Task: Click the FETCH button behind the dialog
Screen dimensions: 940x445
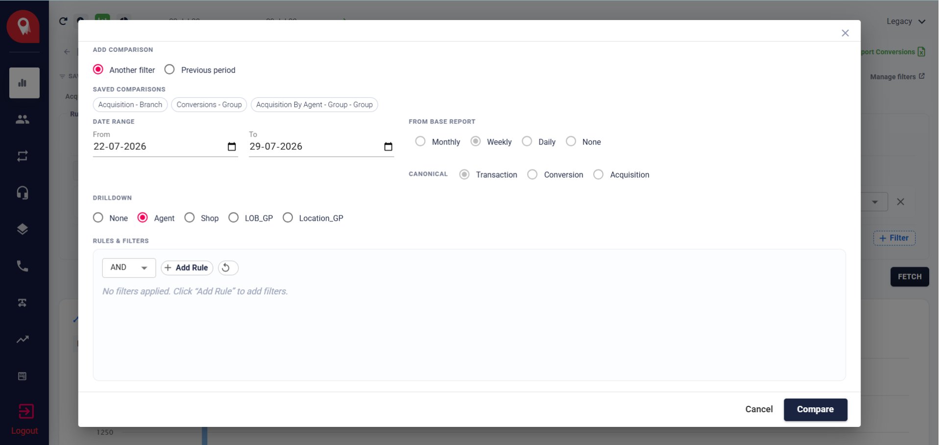Action: (910, 277)
